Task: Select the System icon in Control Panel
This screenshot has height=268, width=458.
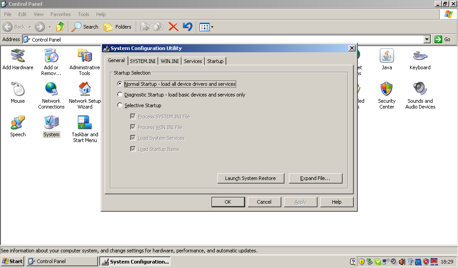Action: click(51, 126)
